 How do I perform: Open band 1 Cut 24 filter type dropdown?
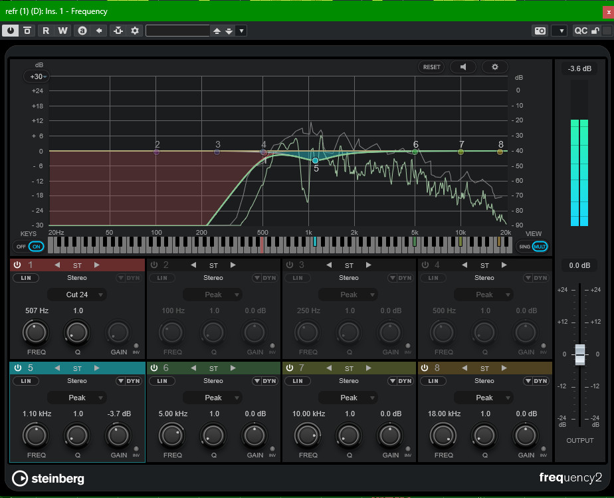77,295
